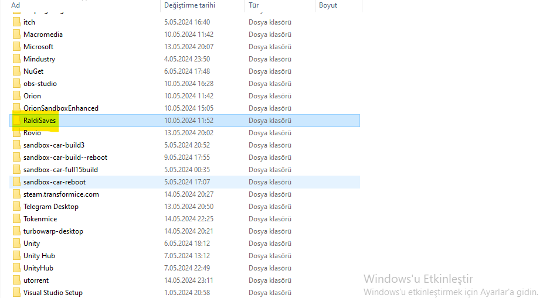
Task: Click the sandbox-car-reboot folder name
Action: [x=55, y=181]
